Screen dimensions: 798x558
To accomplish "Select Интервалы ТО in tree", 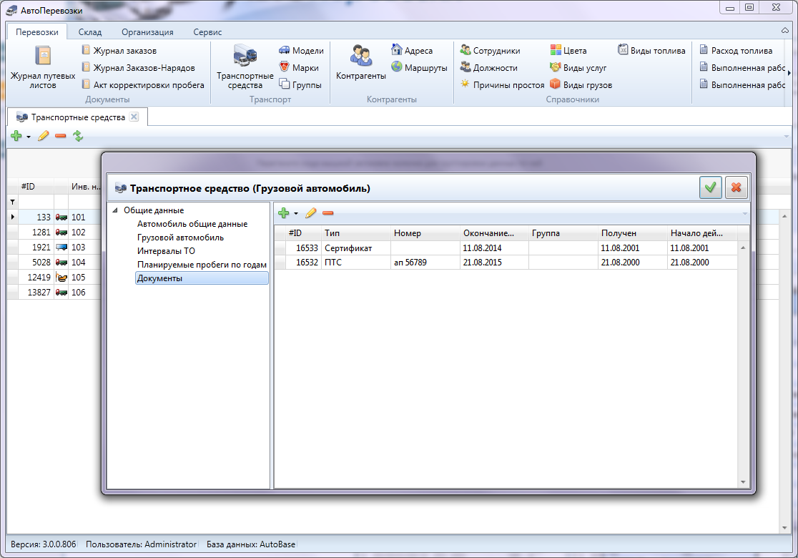I will (166, 251).
